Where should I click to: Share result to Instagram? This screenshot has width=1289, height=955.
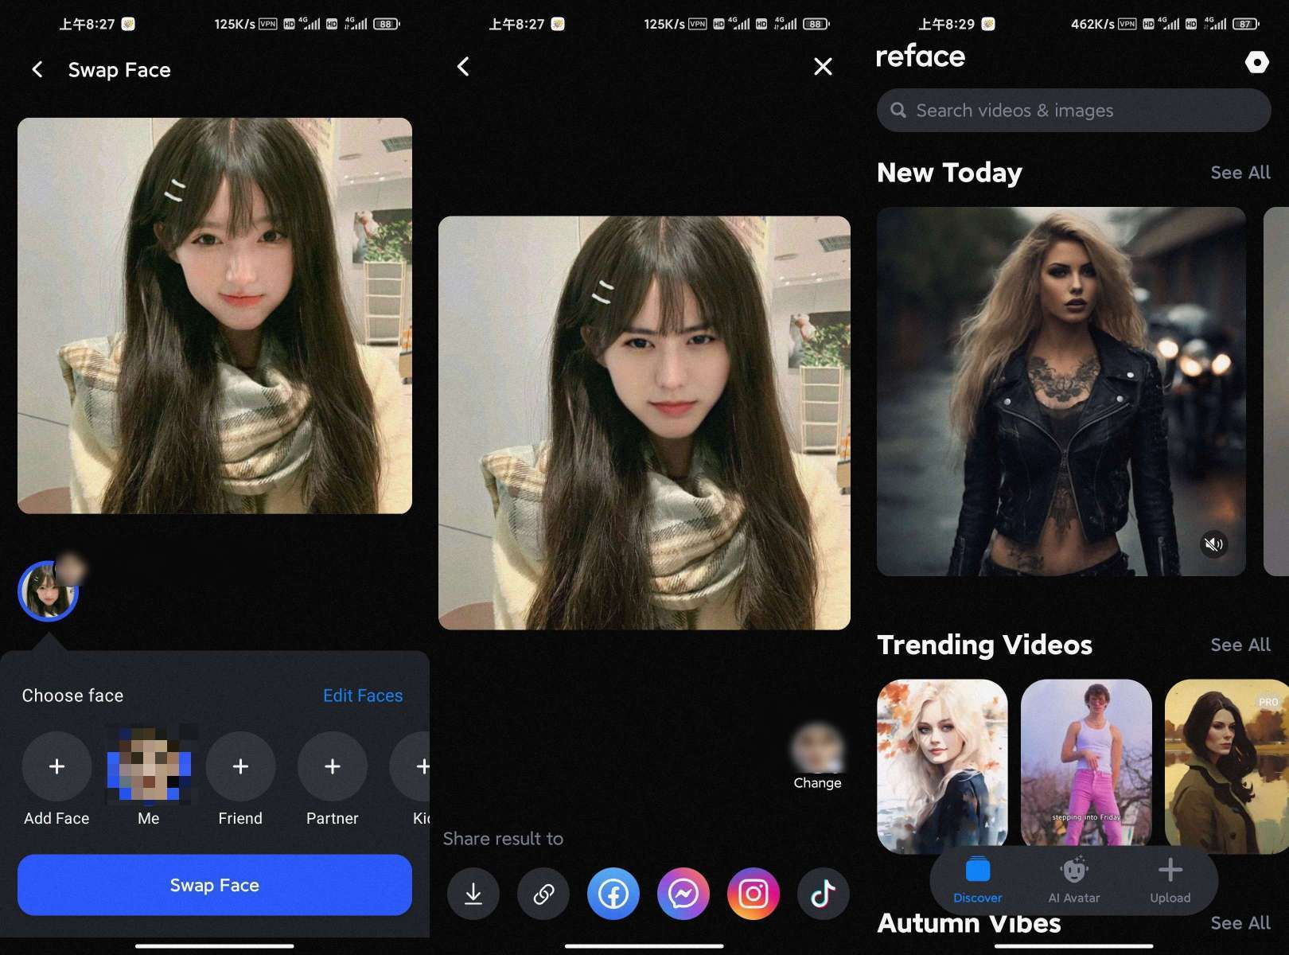click(754, 894)
